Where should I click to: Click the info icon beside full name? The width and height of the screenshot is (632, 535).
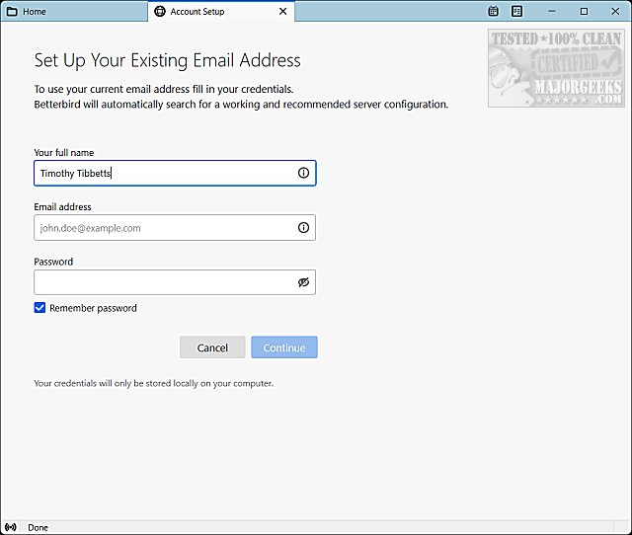(x=303, y=173)
